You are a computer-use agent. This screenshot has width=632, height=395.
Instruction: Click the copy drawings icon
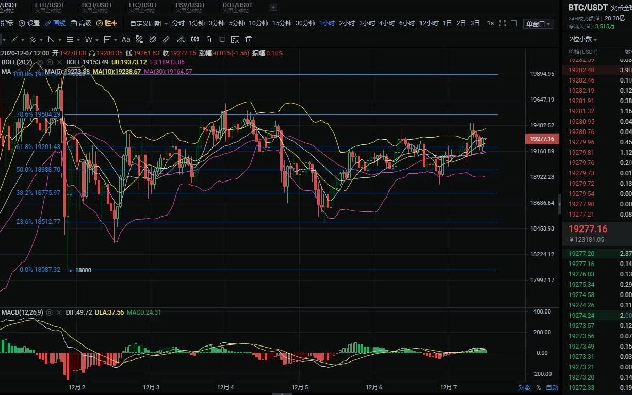221,40
